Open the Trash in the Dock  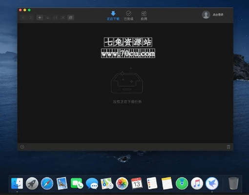coord(233,183)
